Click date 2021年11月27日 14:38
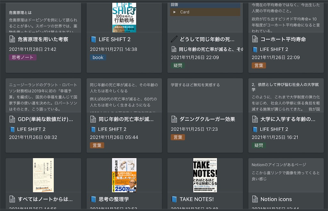This screenshot has height=211, width=328. (114, 49)
